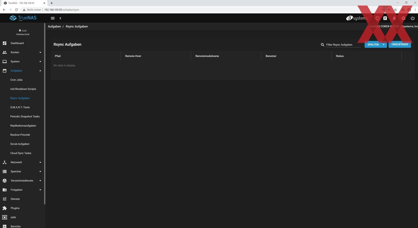418x228 pixels.
Task: Expand the Speicher menu arrow
Action: (40, 172)
